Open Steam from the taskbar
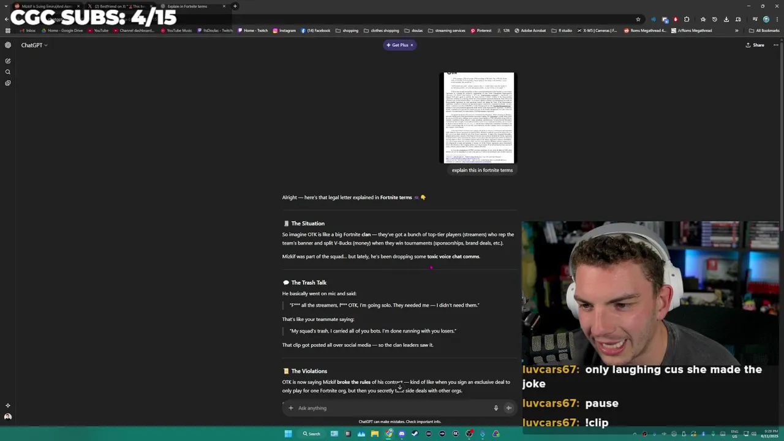 pos(415,434)
